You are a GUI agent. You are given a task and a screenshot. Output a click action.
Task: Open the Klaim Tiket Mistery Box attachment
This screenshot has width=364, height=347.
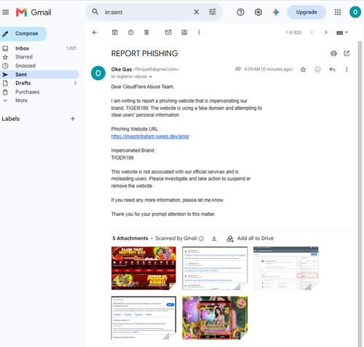coord(143,268)
